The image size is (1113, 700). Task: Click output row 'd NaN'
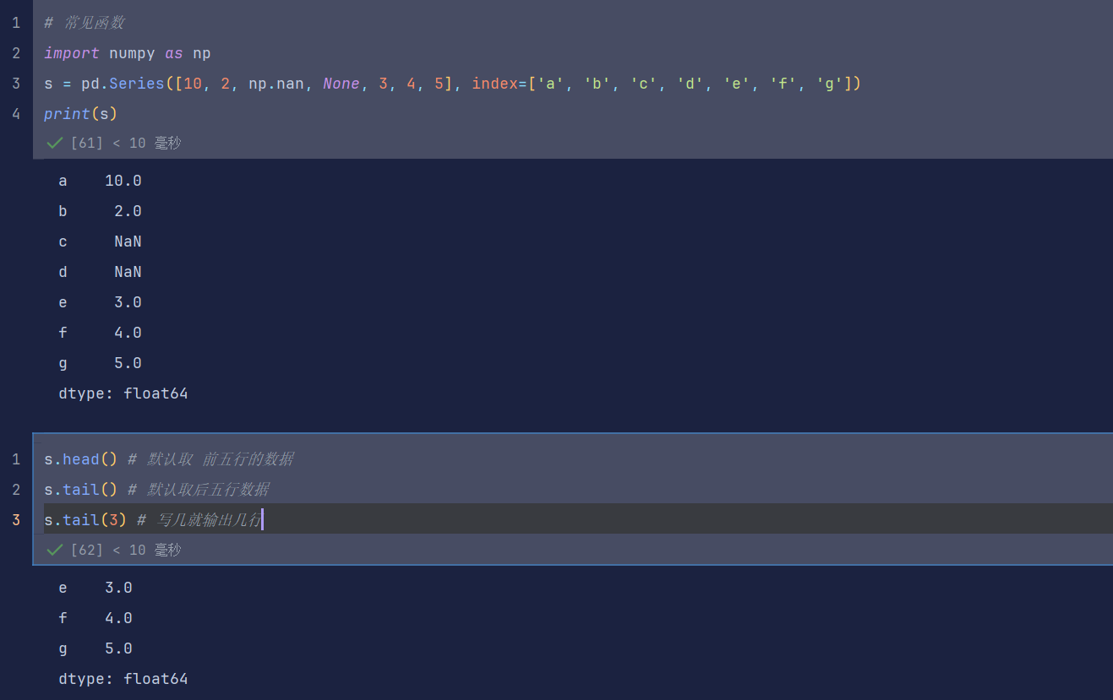pyautogui.click(x=100, y=272)
